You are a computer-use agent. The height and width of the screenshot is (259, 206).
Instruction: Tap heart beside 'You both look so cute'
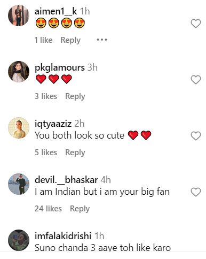point(196,136)
